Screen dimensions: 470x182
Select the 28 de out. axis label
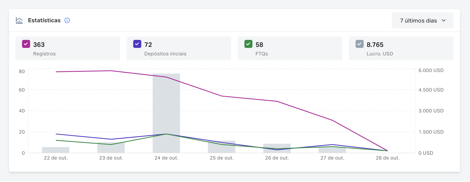tap(388, 158)
